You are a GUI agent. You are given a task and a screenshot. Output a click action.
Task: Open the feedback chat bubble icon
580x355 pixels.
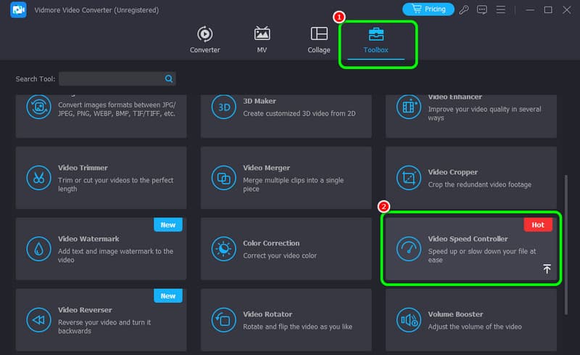[x=483, y=9]
